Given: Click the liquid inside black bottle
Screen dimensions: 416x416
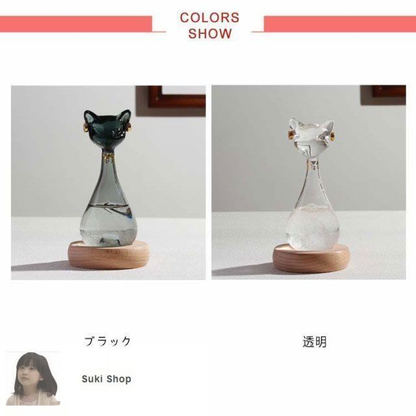Looking at the screenshot, I should click(x=106, y=224).
